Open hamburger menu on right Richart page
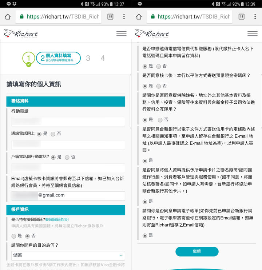This screenshot has width=262, height=270. pos(253,33)
